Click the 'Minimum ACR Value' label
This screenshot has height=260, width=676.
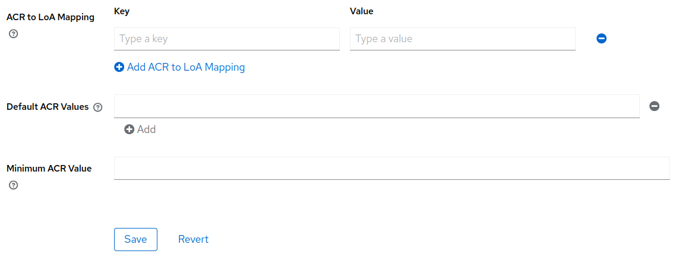(49, 169)
